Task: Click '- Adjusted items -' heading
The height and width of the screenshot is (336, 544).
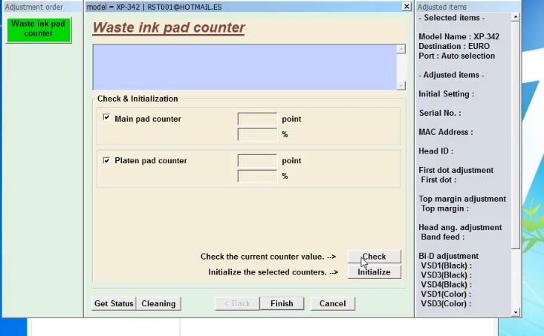Action: (x=451, y=75)
